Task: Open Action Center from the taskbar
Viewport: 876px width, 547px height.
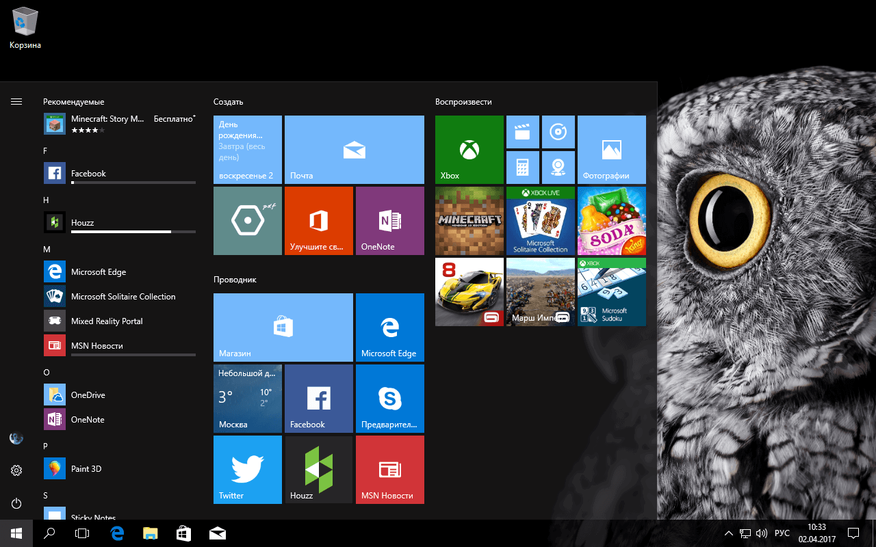Action: (853, 533)
